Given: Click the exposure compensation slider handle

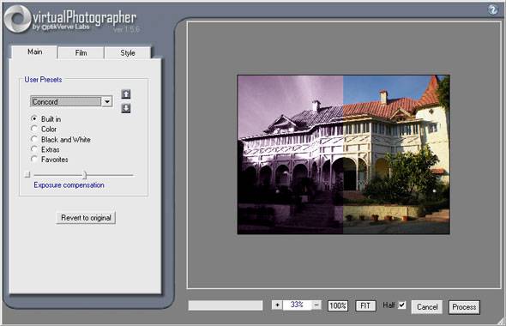Looking at the screenshot, I should [x=84, y=175].
